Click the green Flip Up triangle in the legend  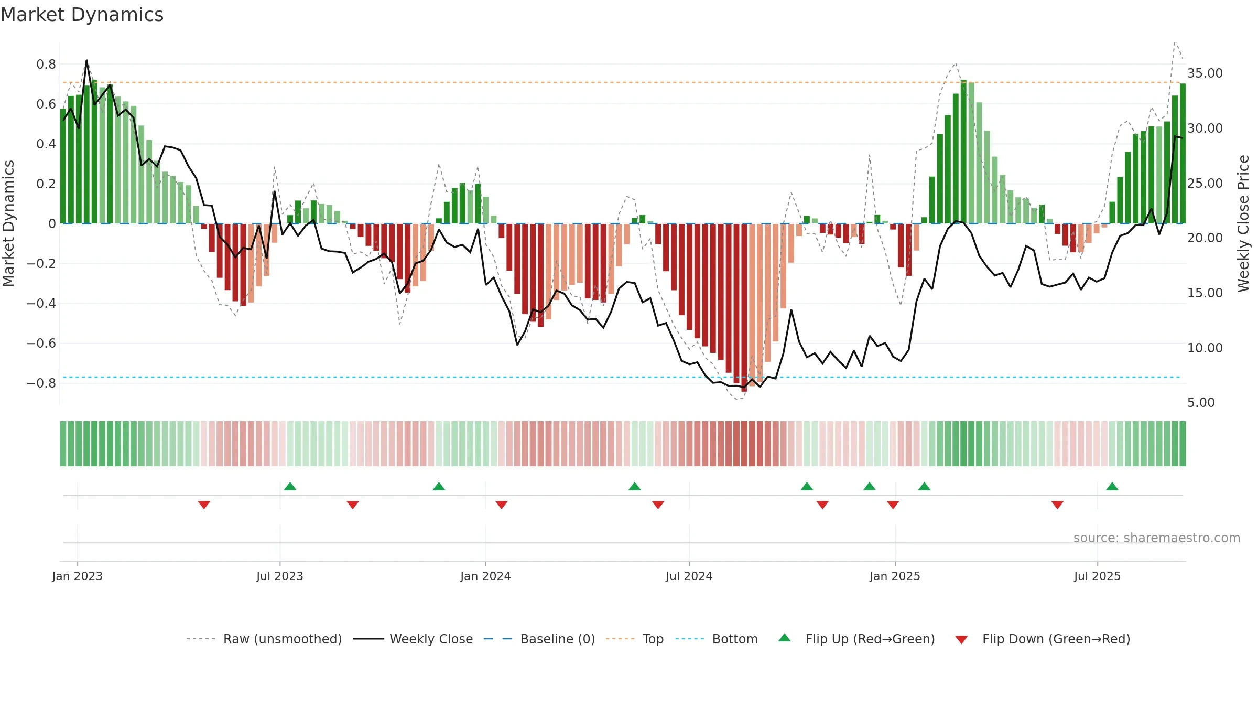click(784, 638)
